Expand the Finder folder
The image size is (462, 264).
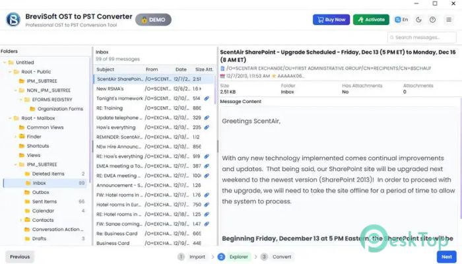click(16, 137)
